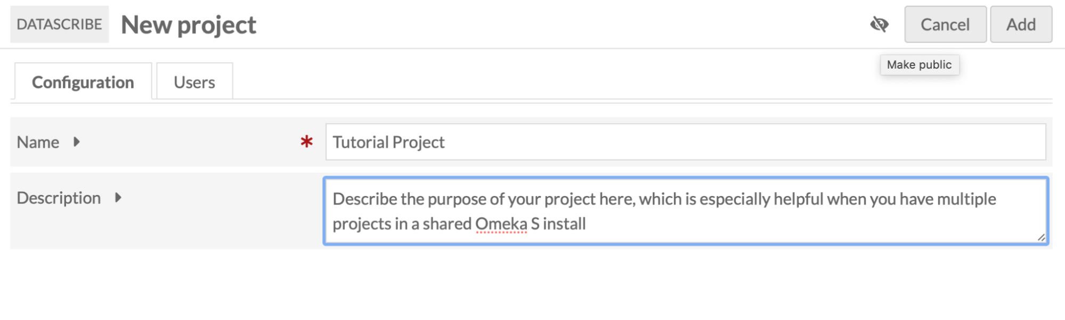Switch to the Users tab
Viewport: 1065px width, 320px height.
[x=194, y=82]
